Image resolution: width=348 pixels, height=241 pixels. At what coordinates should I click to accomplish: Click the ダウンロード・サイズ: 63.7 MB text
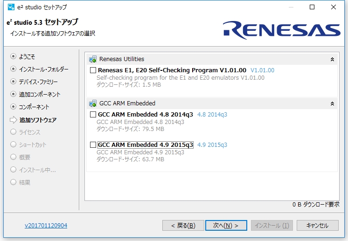coord(130,159)
